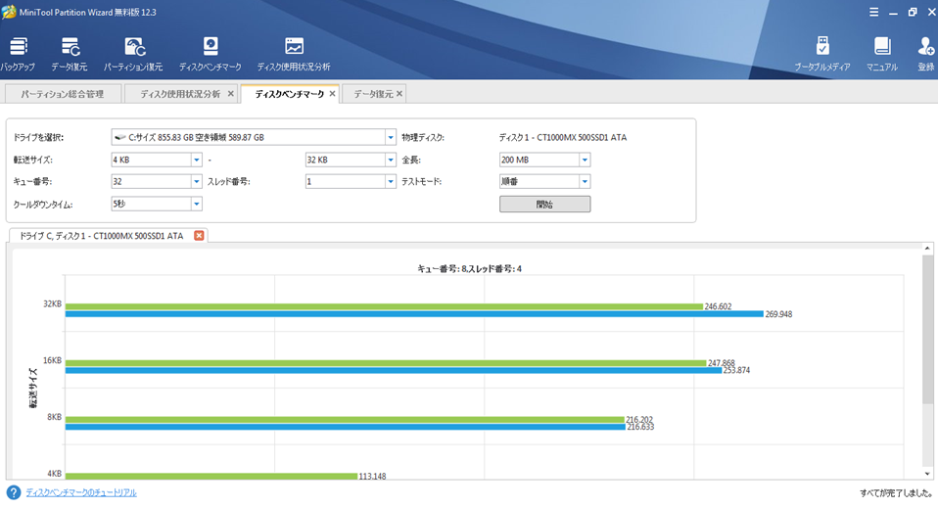Click the 4KB green bar 113.148
This screenshot has width=938, height=508.
click(211, 477)
